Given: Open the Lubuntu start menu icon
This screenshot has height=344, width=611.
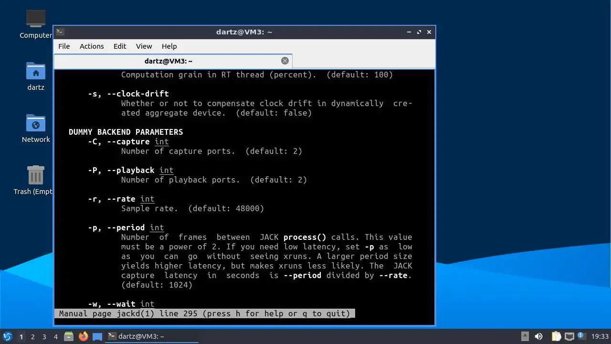Looking at the screenshot, I should click(x=7, y=336).
